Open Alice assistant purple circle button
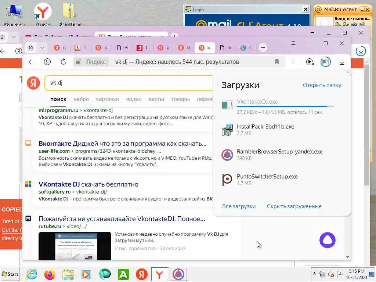This screenshot has width=376, height=282. (327, 240)
